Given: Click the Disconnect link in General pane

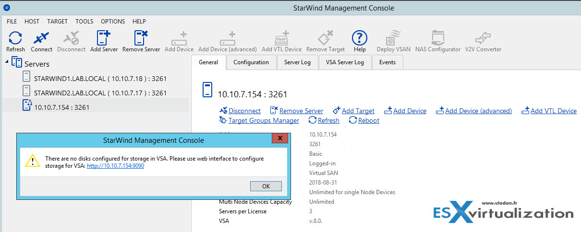Looking at the screenshot, I should tap(244, 111).
